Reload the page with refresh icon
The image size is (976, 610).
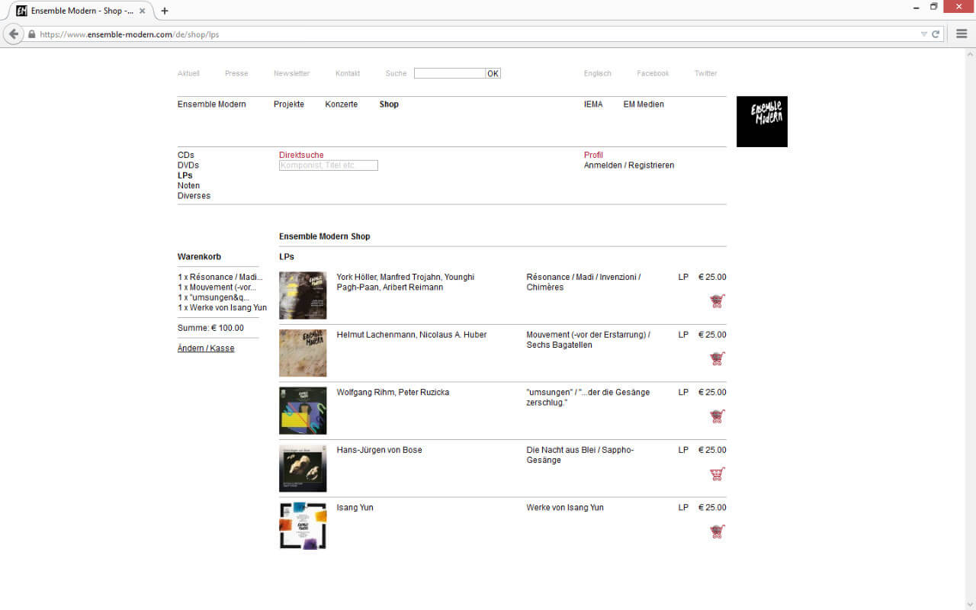tap(936, 34)
